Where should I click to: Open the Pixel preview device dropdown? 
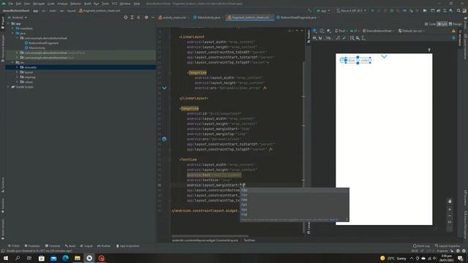coord(341,31)
